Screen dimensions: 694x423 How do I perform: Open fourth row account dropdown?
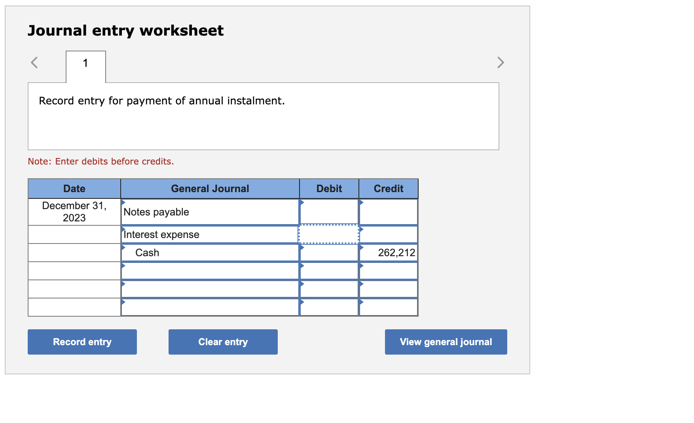coord(210,271)
